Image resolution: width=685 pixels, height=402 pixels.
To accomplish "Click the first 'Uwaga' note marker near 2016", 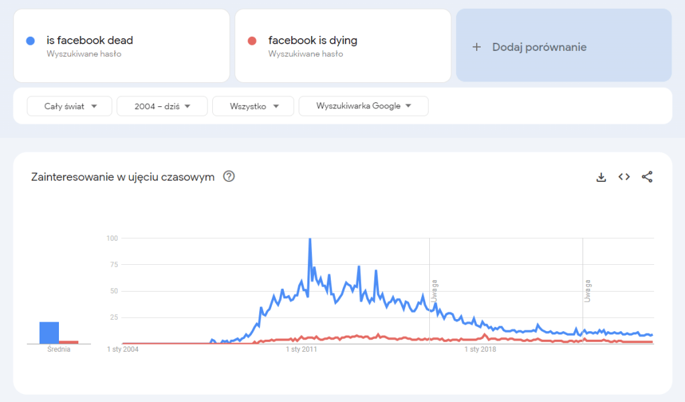I will coord(435,290).
